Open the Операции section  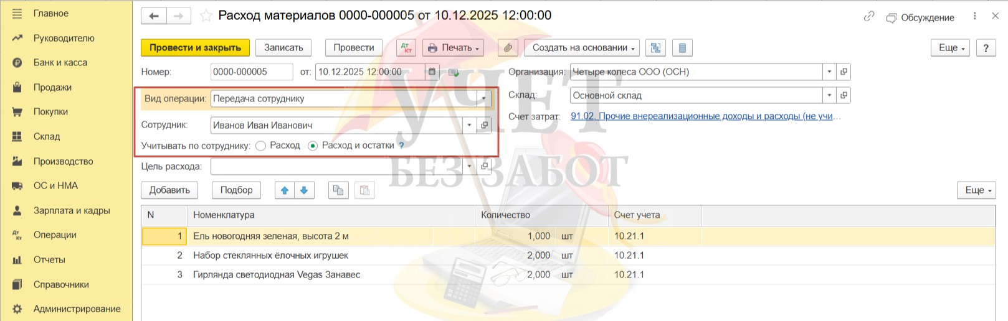55,235
